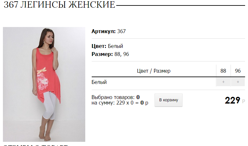Click the Выбрано товаров counter
The height and width of the screenshot is (146, 248).
[116, 97]
